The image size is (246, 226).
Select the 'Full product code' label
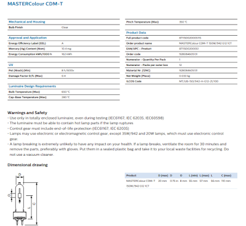(x=137, y=38)
